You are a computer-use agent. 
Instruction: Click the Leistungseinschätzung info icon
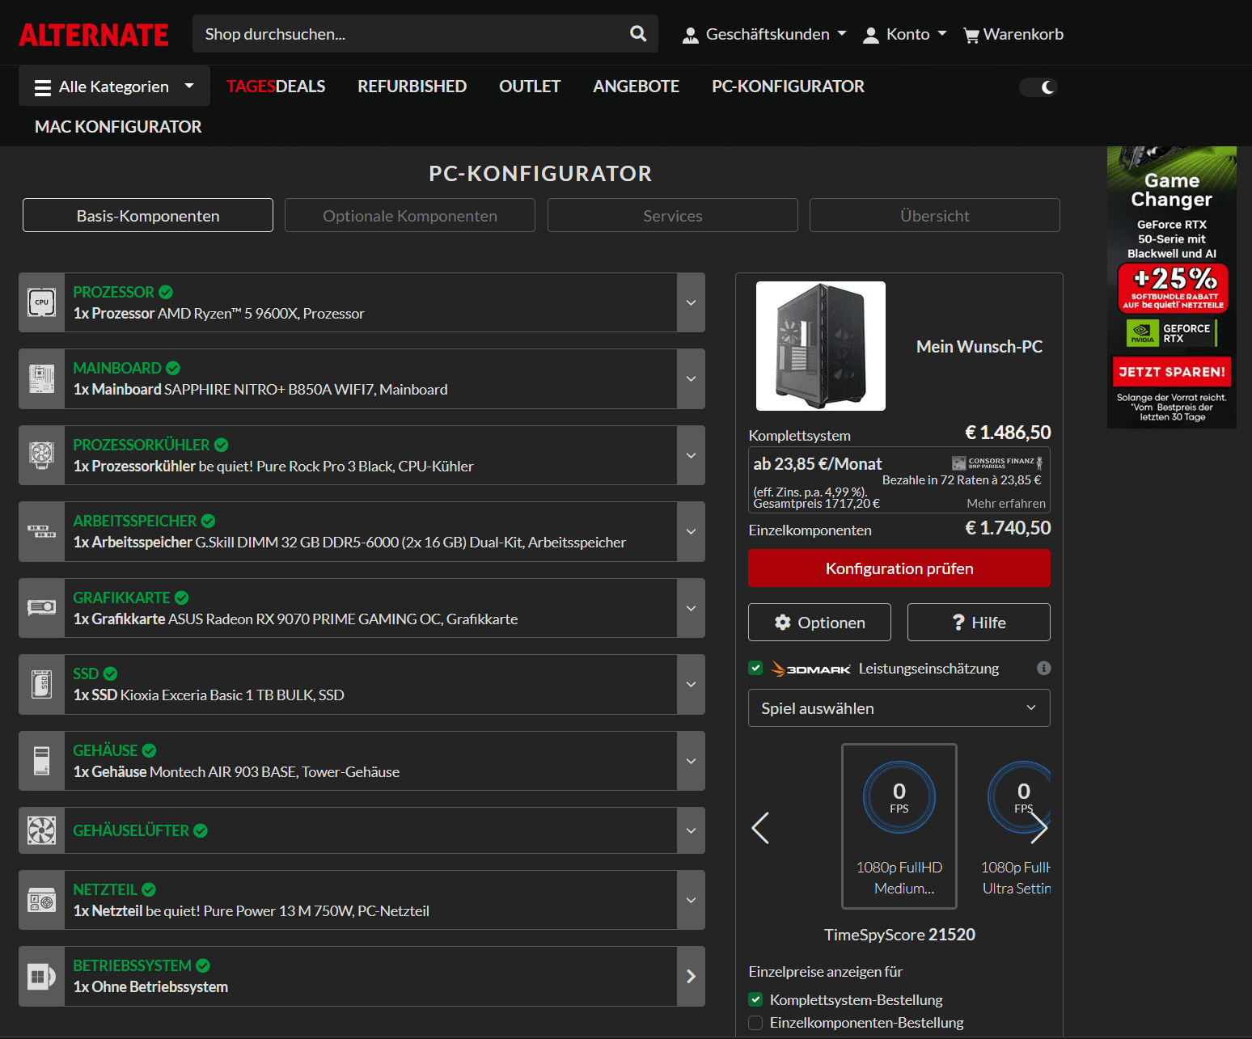[1044, 668]
